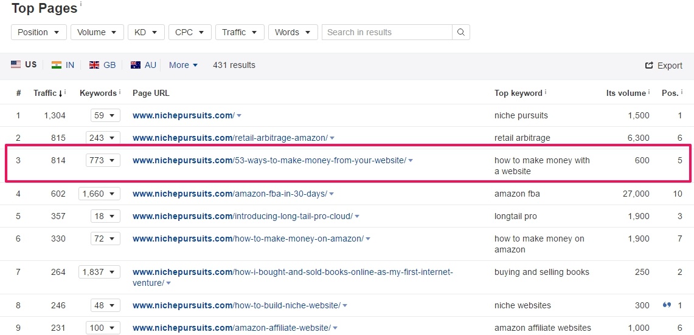Sort by the Its volume column header
Image resolution: width=694 pixels, height=335 pixels.
coord(626,93)
